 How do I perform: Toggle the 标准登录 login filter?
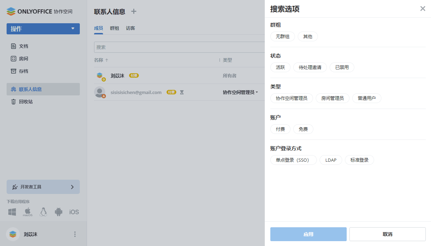(x=360, y=160)
